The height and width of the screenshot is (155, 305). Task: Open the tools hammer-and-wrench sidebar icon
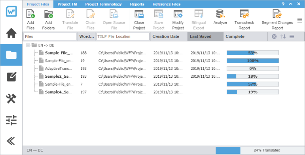[x=11, y=99]
